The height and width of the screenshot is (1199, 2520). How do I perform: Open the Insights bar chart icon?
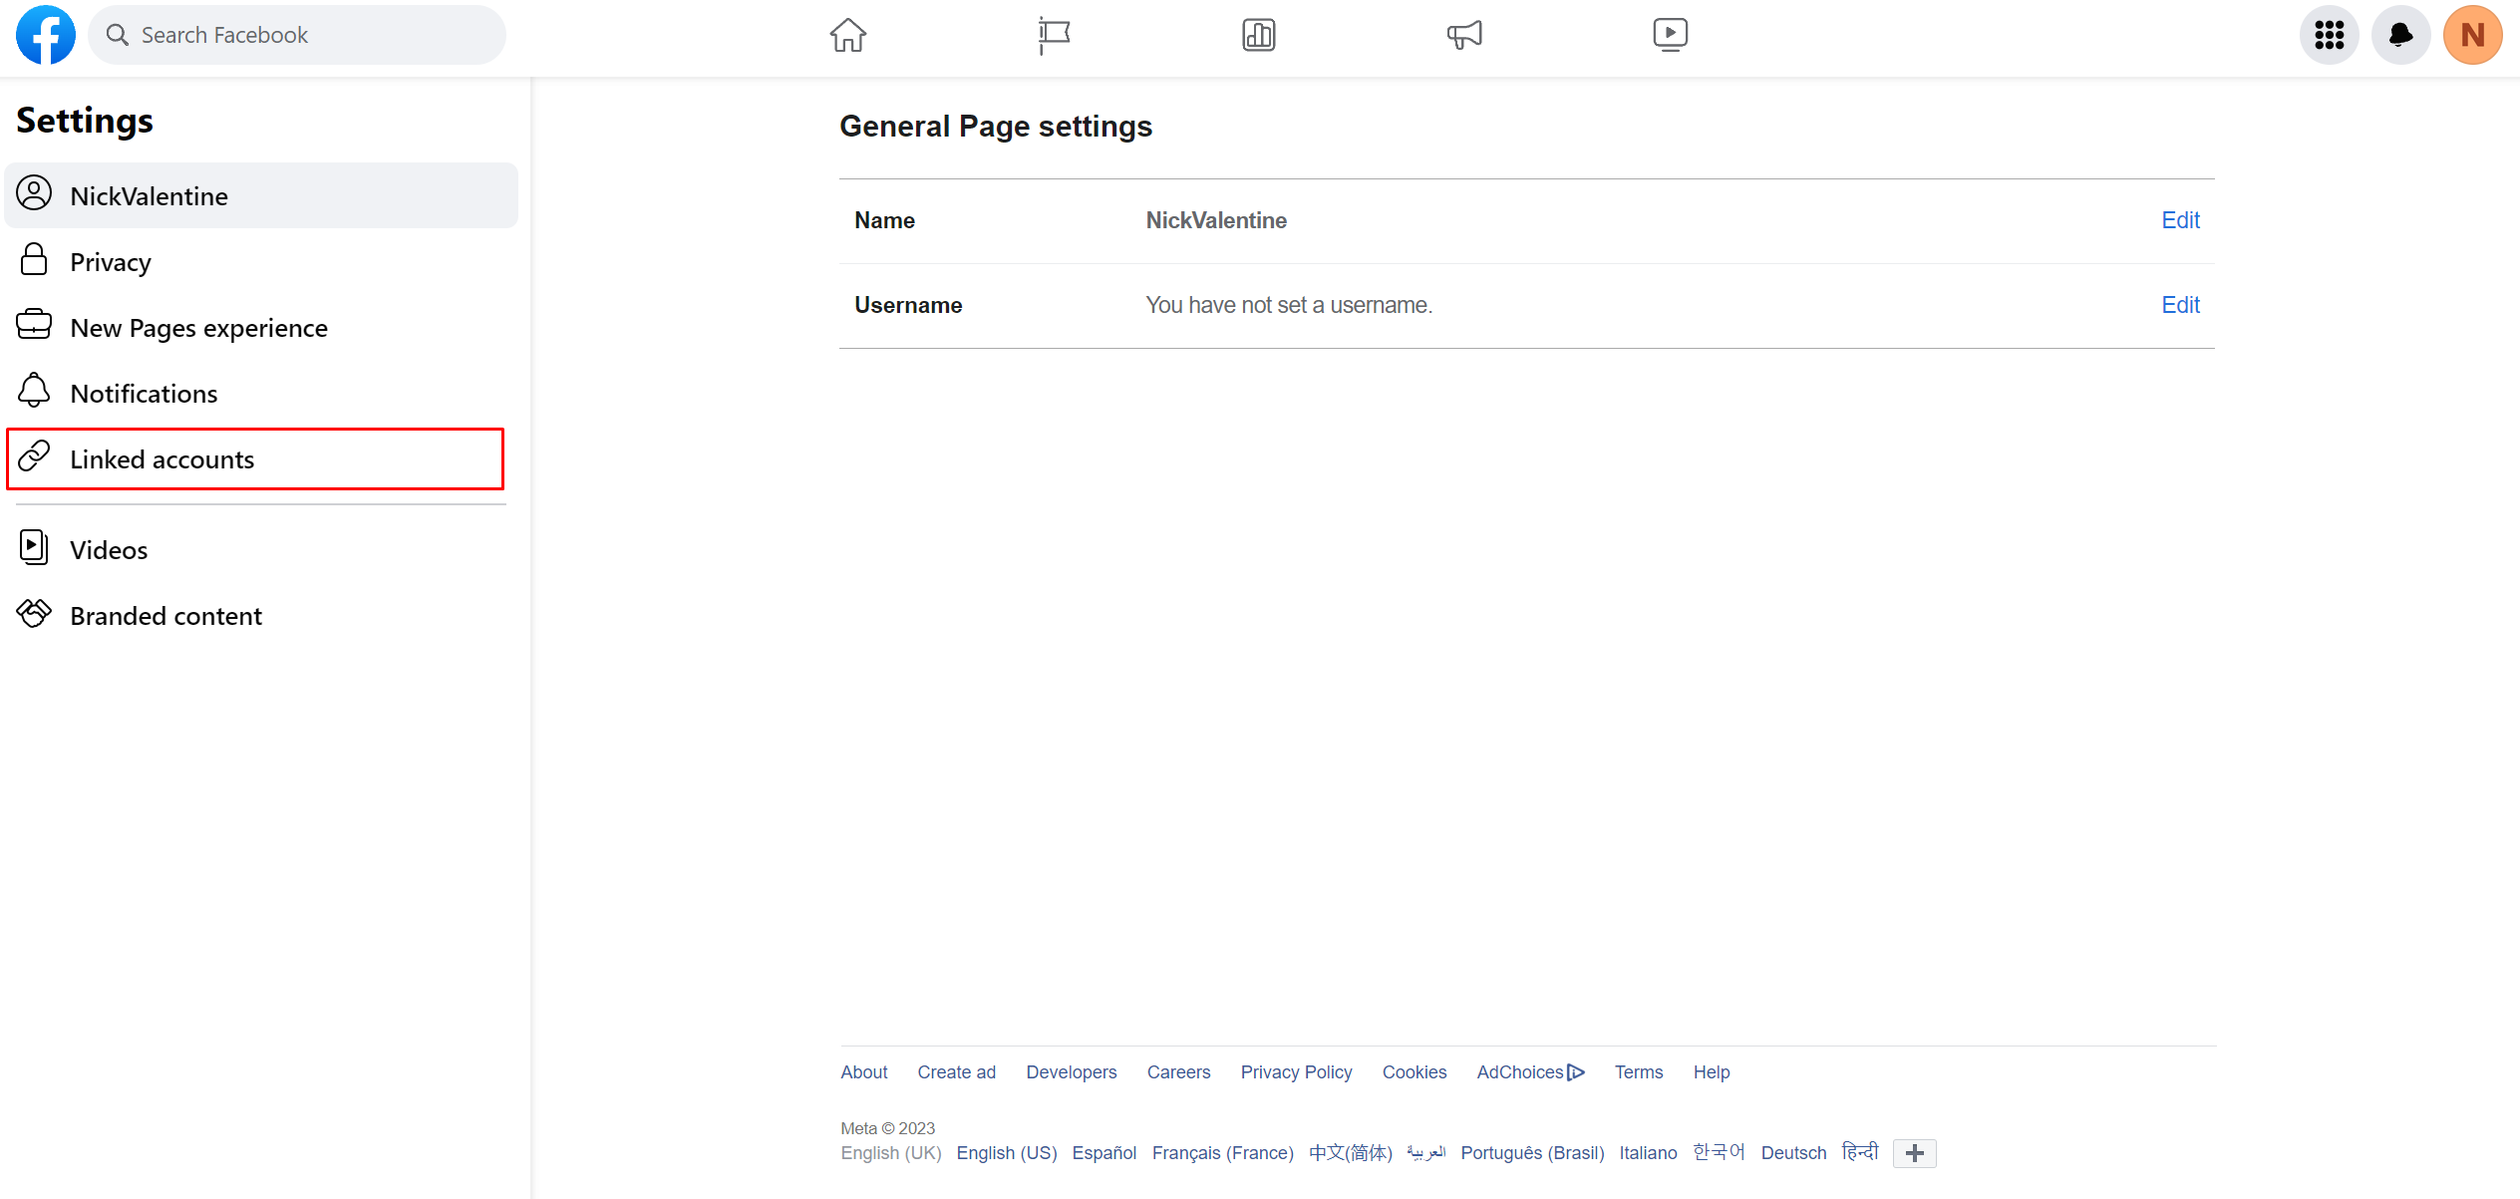coord(1258,35)
